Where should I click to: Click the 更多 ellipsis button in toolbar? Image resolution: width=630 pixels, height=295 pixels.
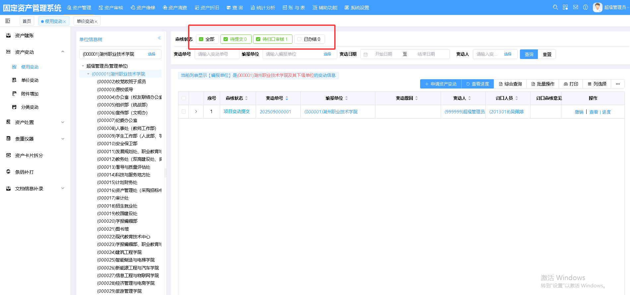[x=618, y=84]
